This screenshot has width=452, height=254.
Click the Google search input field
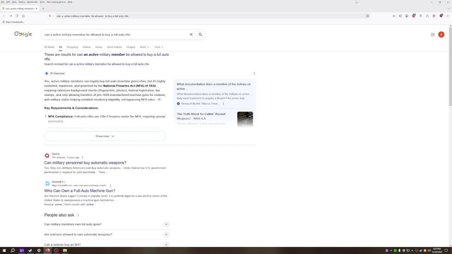(x=116, y=35)
